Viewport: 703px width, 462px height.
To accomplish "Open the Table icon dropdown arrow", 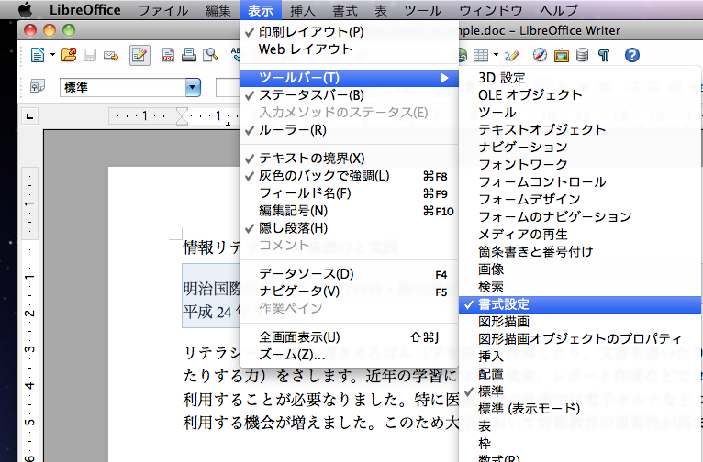I will [496, 55].
